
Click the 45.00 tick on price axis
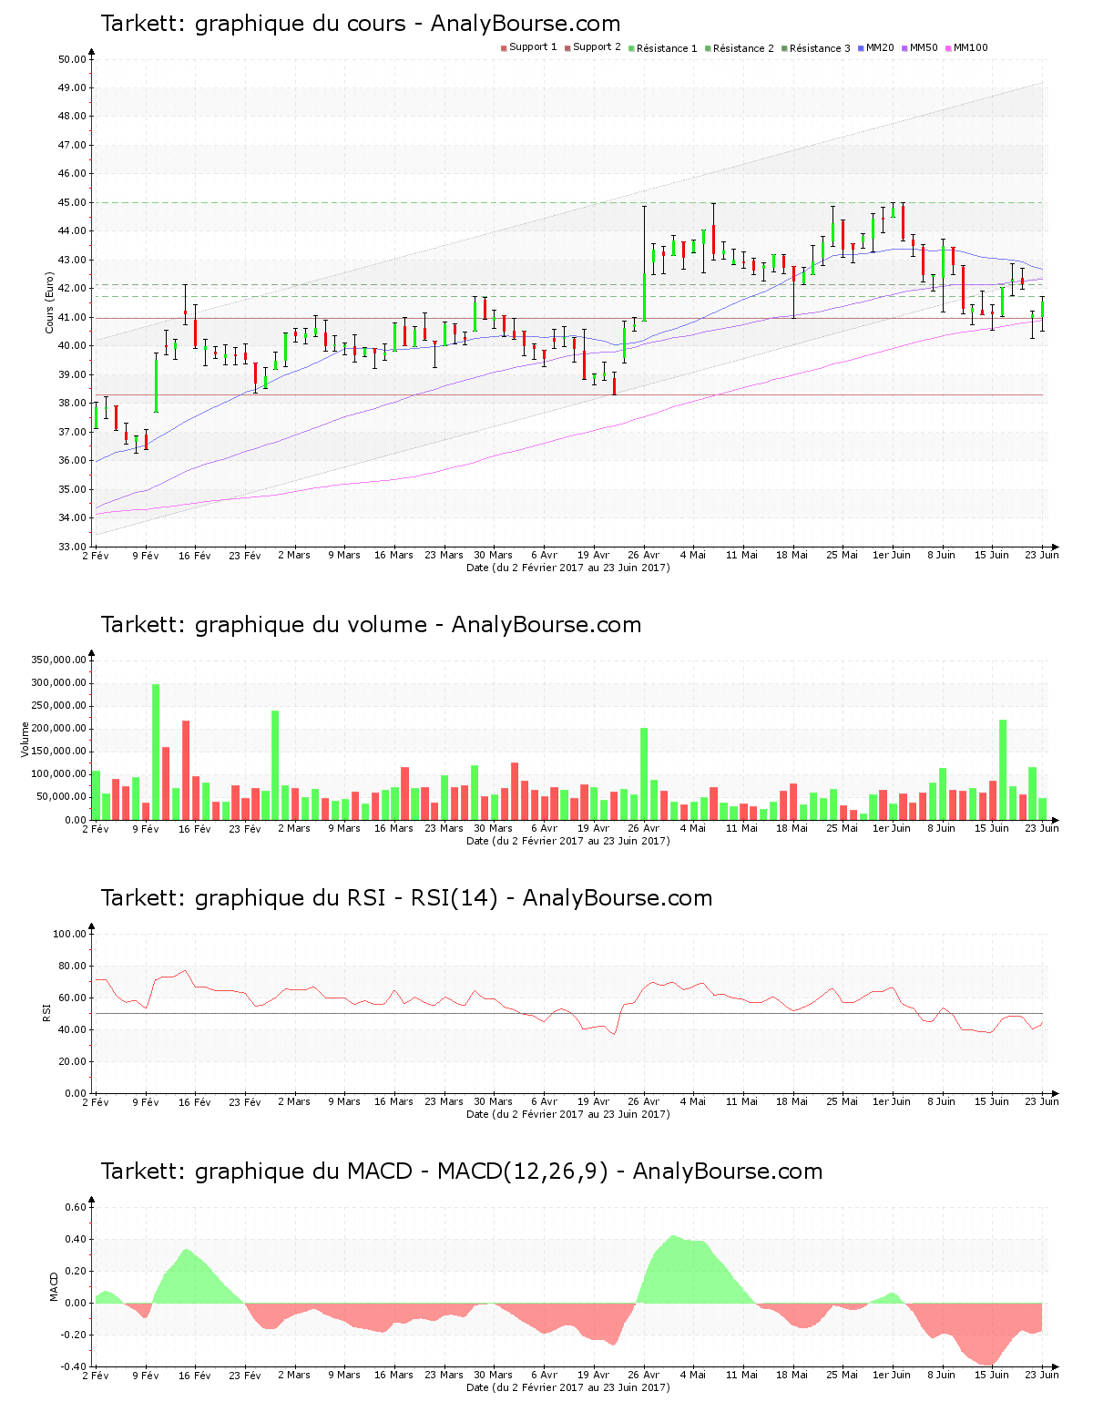[72, 202]
